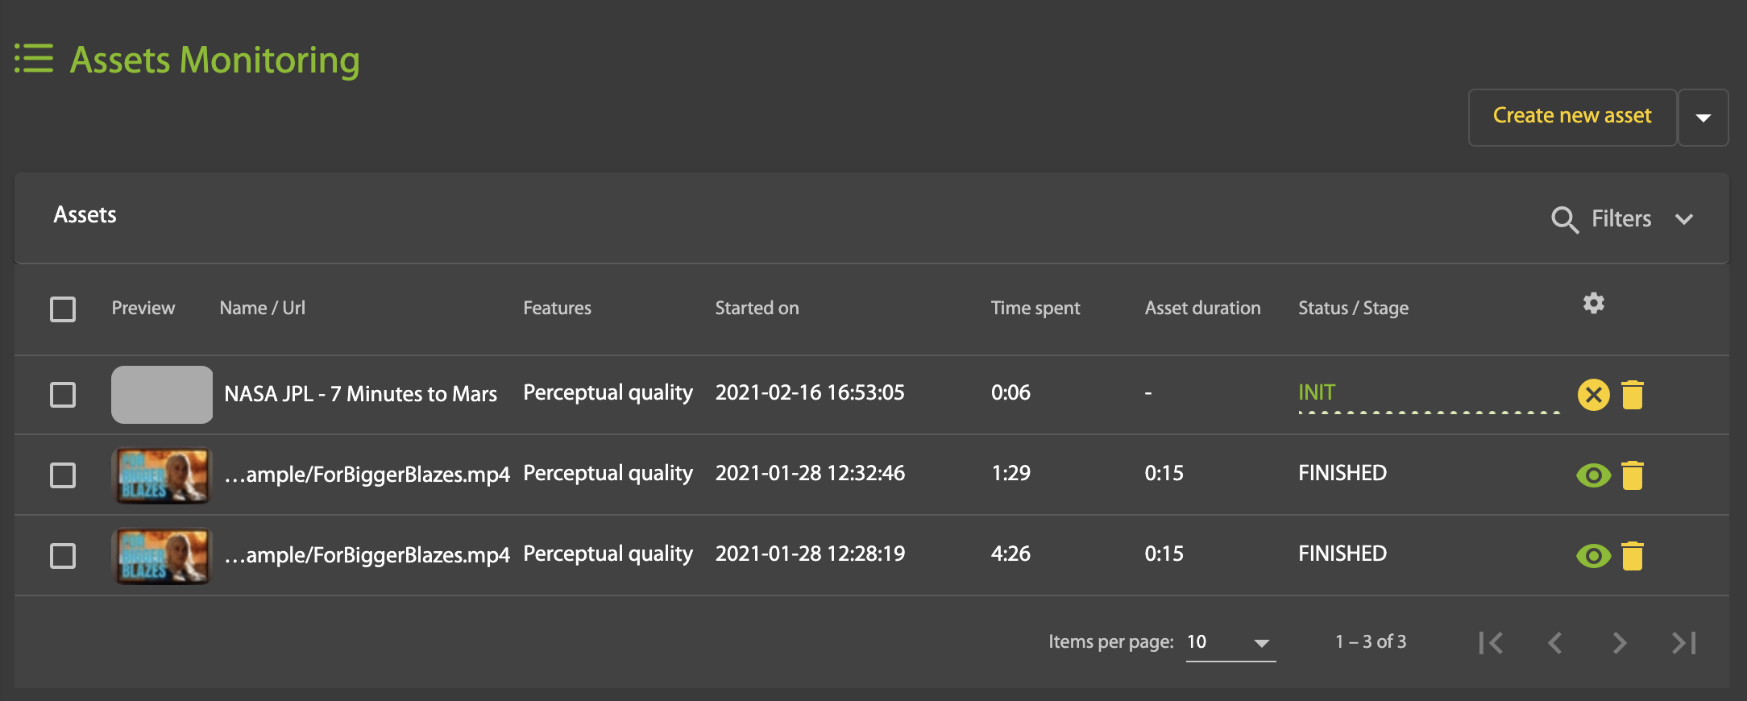Screen dimensions: 1747x701
Task: View results for asset started 12:32:46
Action: (1593, 475)
